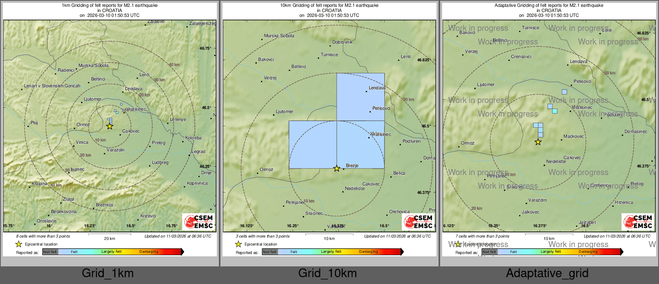Click the 'Felt' legend swatch under Grid_1km
Viewport: 659px width, 284px height.
[74, 252]
